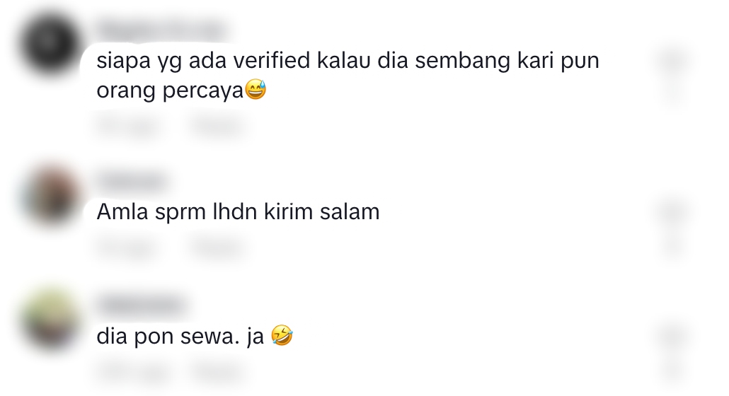Reply to the 'orang percaya' comment
The height and width of the screenshot is (396, 729).
click(217, 125)
